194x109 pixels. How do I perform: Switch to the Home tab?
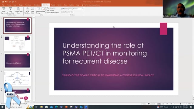coord(9,5)
